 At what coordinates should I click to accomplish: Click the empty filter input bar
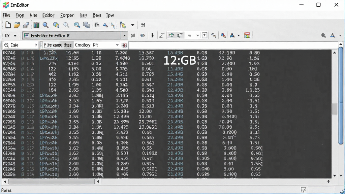[233, 45]
